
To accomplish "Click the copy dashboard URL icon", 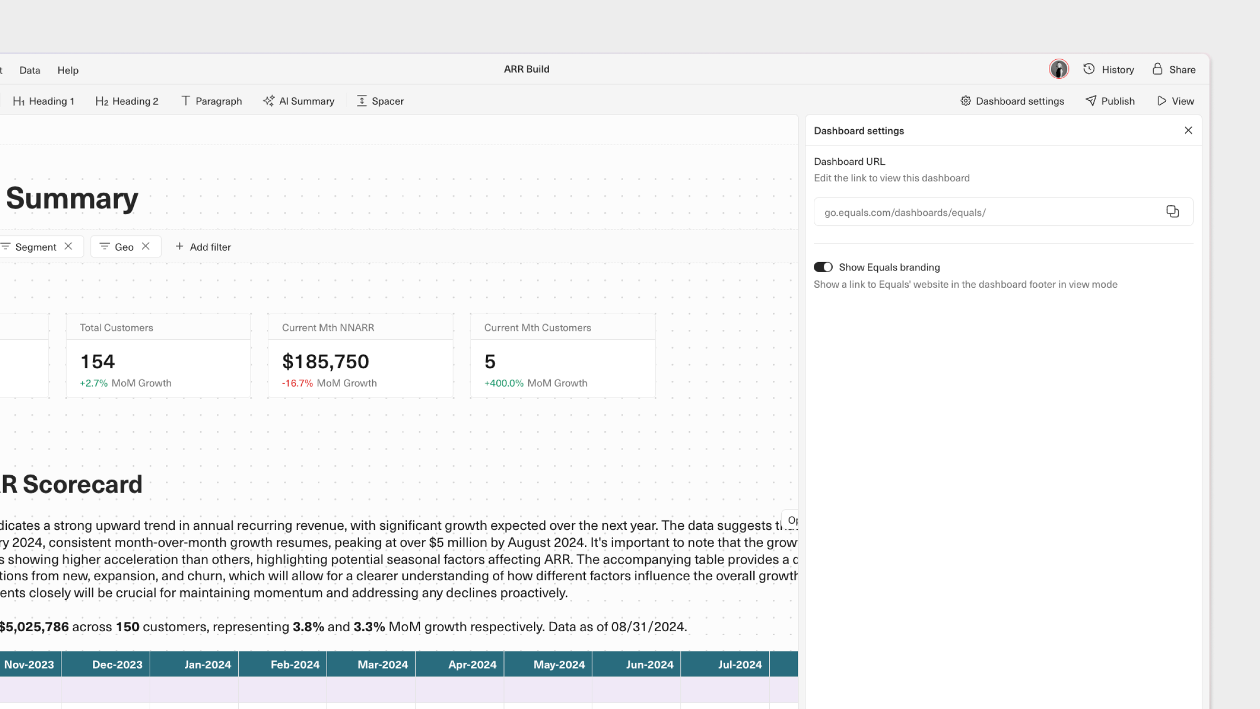I will tap(1172, 212).
